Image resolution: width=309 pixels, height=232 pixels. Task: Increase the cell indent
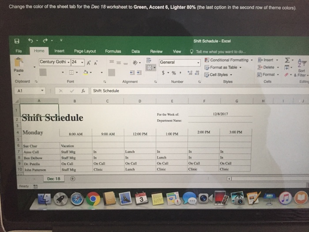point(139,72)
